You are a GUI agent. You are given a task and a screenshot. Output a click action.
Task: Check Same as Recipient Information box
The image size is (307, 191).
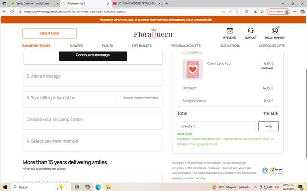point(118,98)
